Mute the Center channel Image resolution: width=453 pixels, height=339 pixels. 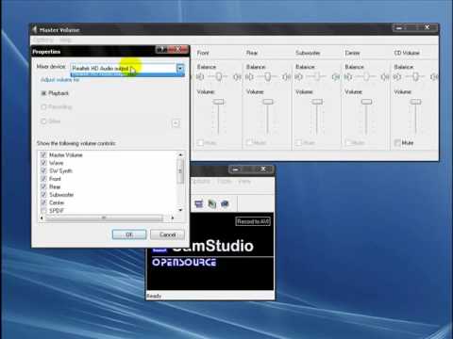tap(348, 143)
